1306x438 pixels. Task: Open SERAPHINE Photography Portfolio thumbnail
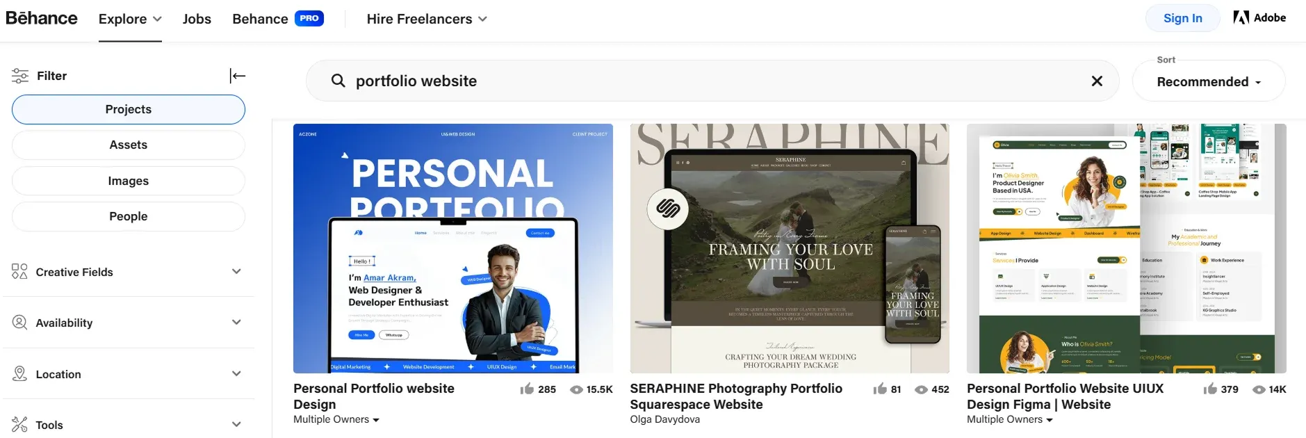point(790,248)
